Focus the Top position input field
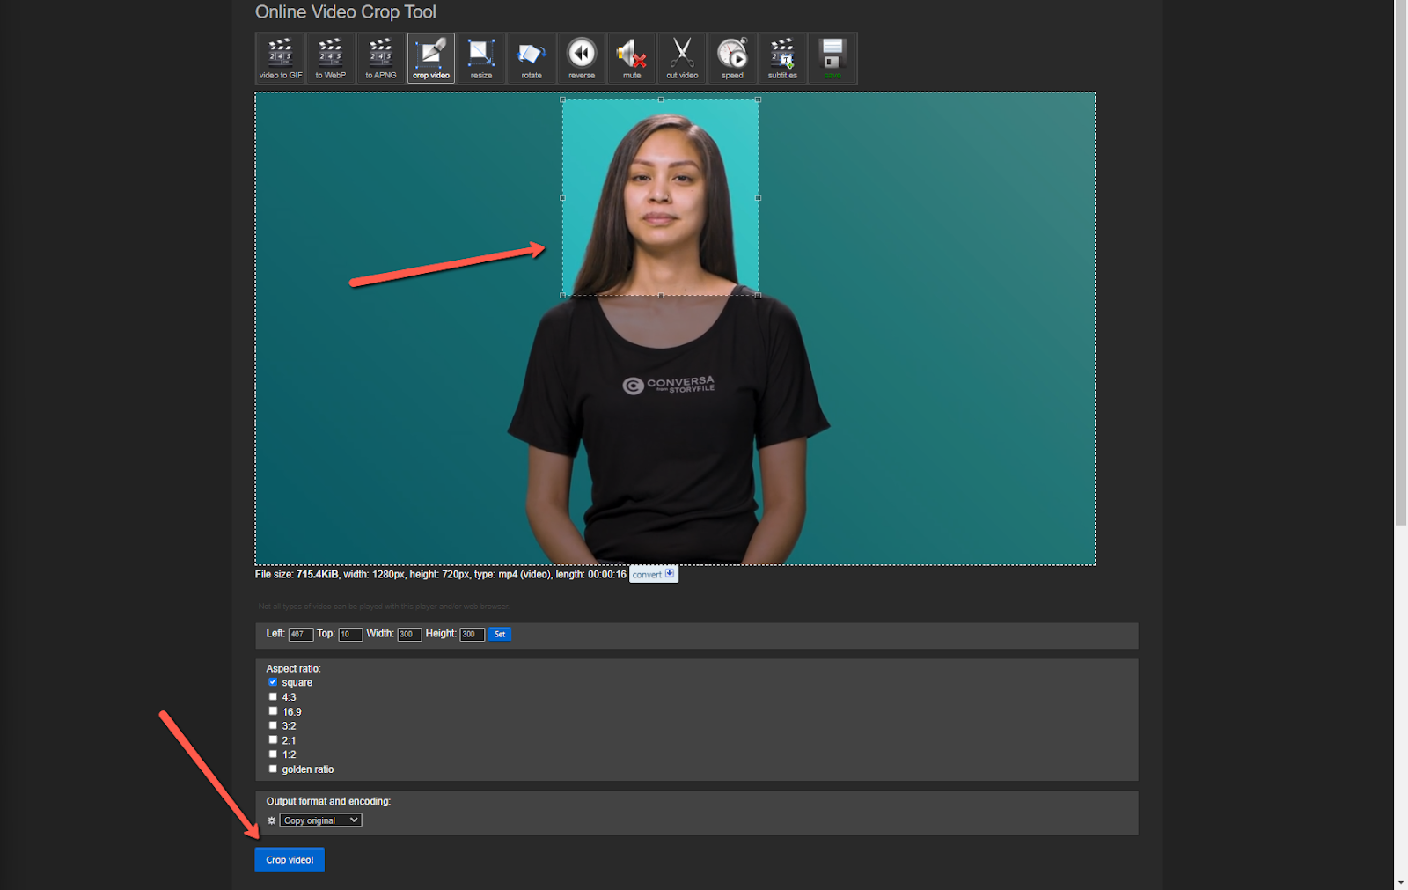This screenshot has height=890, width=1408. tap(350, 635)
